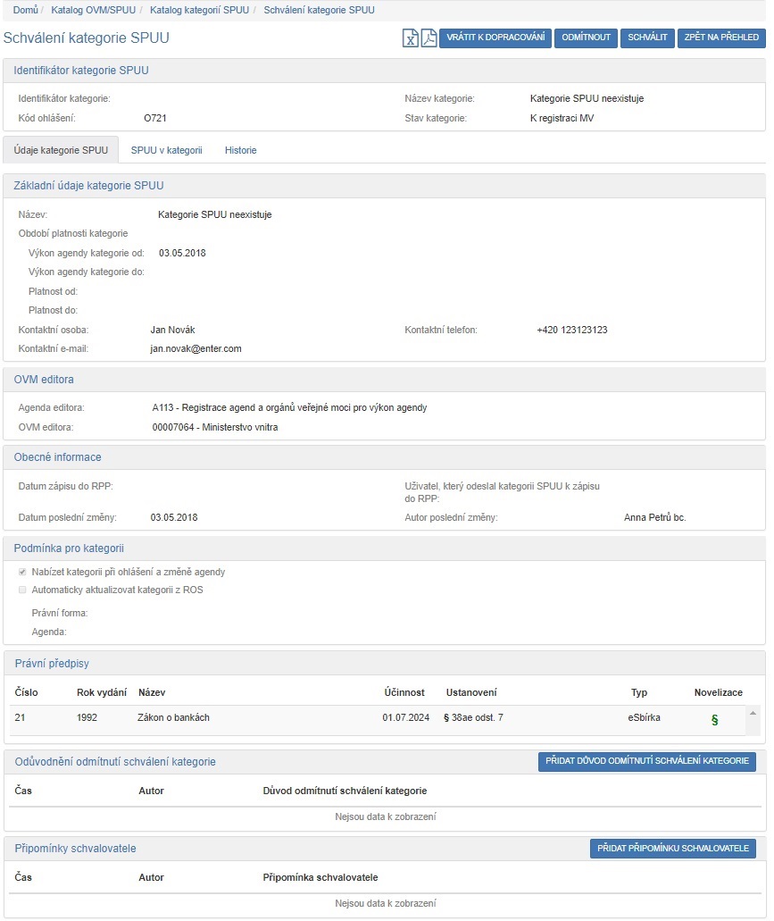Click the Odmítnout button
Screen dimensions: 774x921
pos(585,38)
